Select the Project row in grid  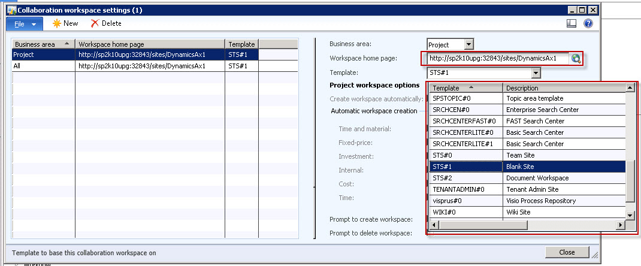43,55
